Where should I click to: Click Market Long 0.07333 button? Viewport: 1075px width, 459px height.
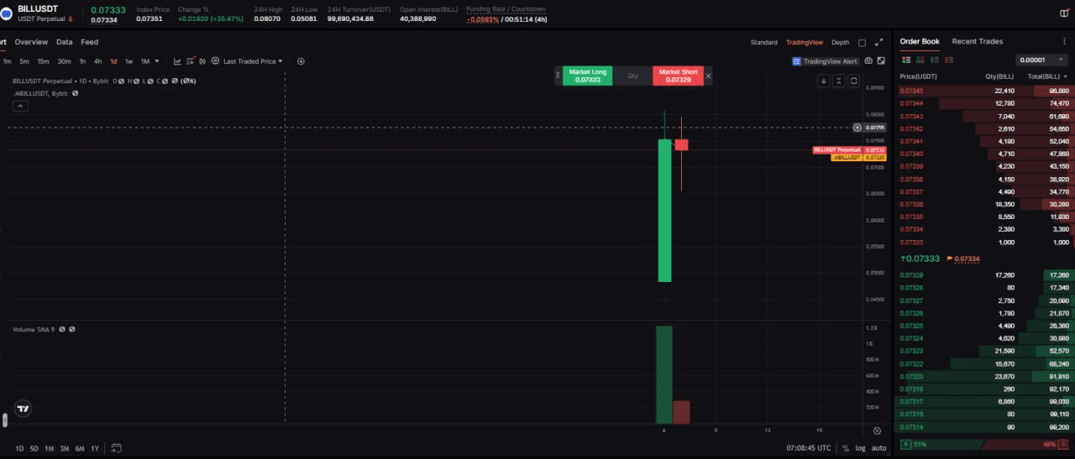(x=587, y=76)
